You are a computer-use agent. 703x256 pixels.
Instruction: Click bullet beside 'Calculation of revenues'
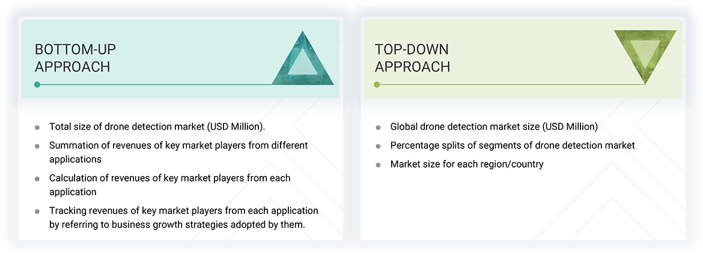[37, 178]
